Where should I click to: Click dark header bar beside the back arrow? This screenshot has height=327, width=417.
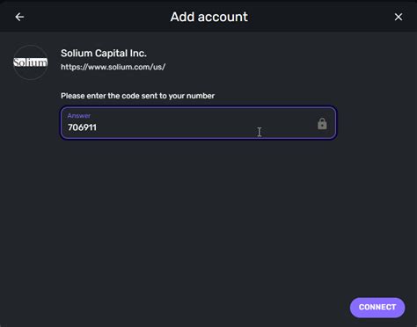88,17
